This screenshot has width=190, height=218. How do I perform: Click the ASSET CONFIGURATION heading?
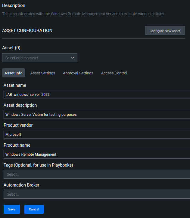coord(27,31)
